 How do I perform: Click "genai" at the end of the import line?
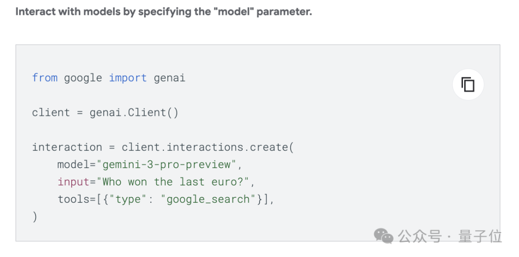point(170,78)
